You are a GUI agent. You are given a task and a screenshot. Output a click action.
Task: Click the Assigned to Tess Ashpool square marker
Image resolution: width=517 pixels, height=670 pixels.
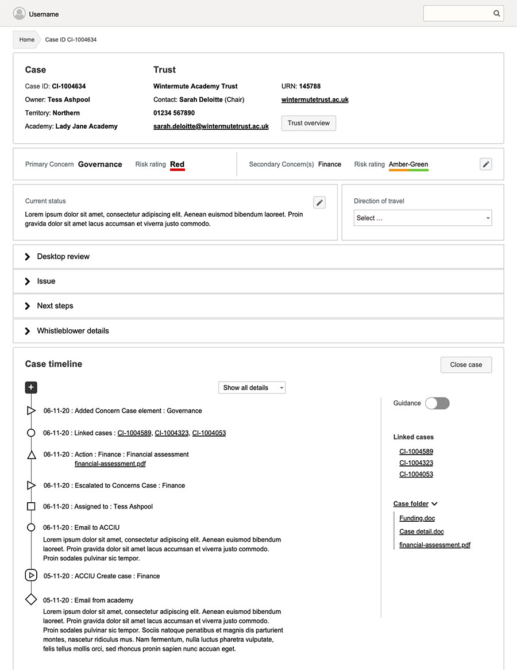click(x=30, y=506)
